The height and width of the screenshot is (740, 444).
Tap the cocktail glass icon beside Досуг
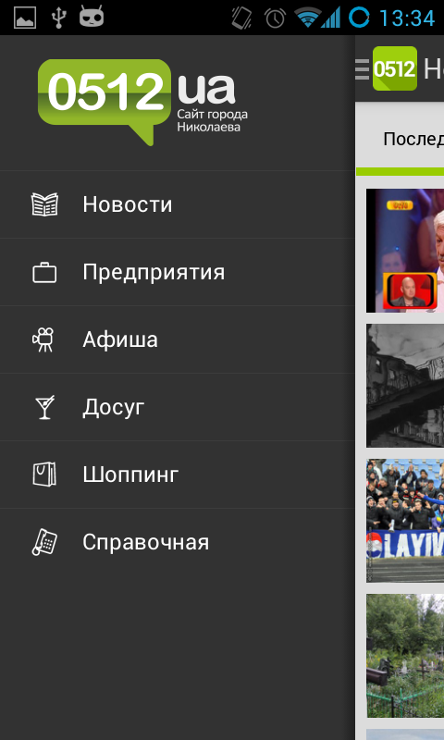pyautogui.click(x=44, y=407)
